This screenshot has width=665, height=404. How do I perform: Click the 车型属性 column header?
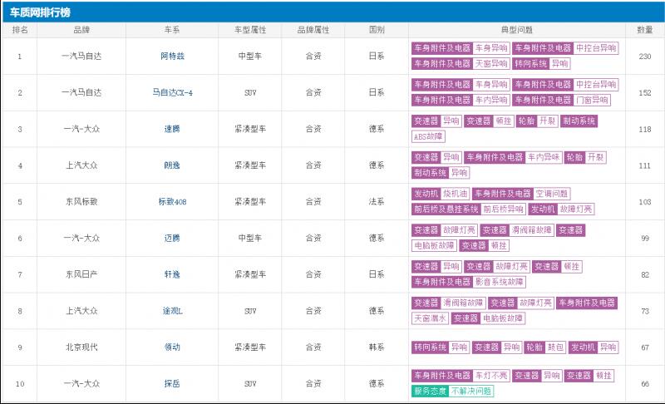tap(250, 30)
